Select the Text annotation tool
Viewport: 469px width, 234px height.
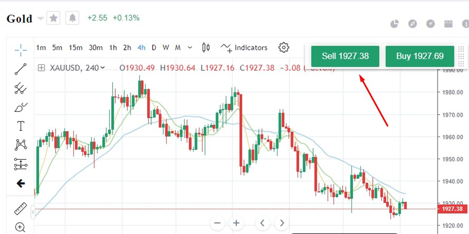(x=20, y=126)
